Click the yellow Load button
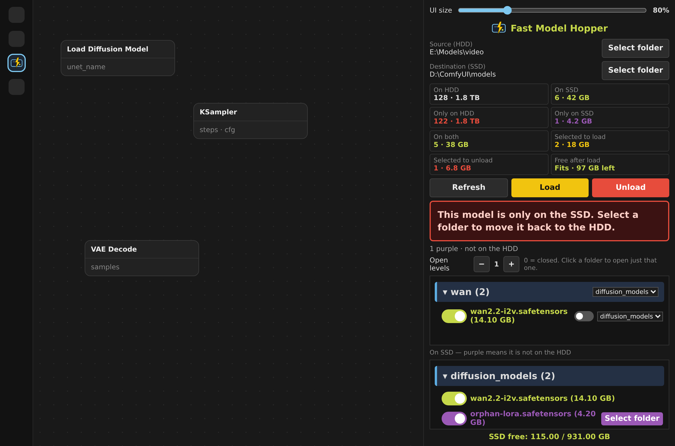The image size is (675, 446). pos(550,188)
